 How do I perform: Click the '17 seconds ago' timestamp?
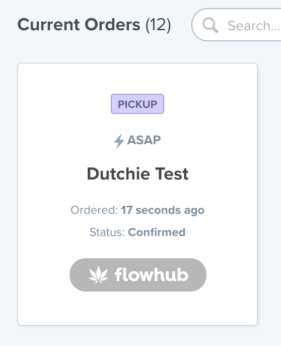(x=163, y=210)
